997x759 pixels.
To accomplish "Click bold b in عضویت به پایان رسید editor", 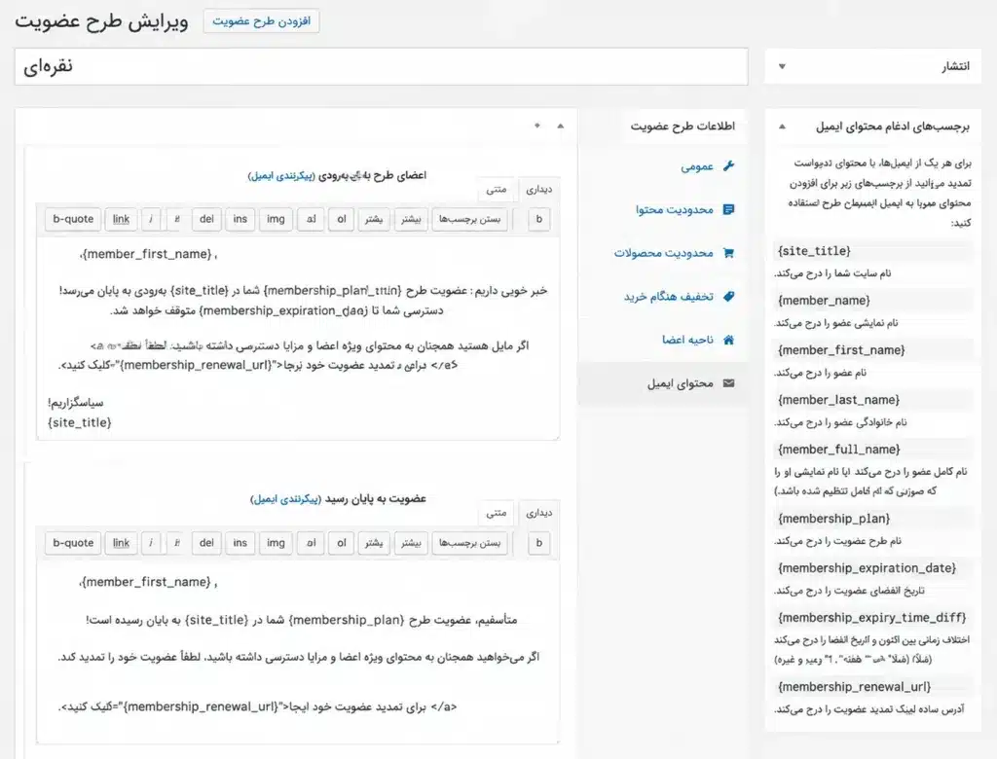I will tap(539, 543).
